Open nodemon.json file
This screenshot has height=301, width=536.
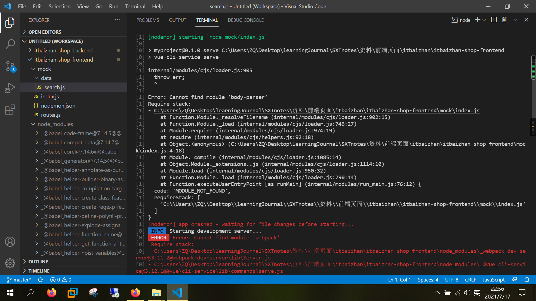pos(74,106)
